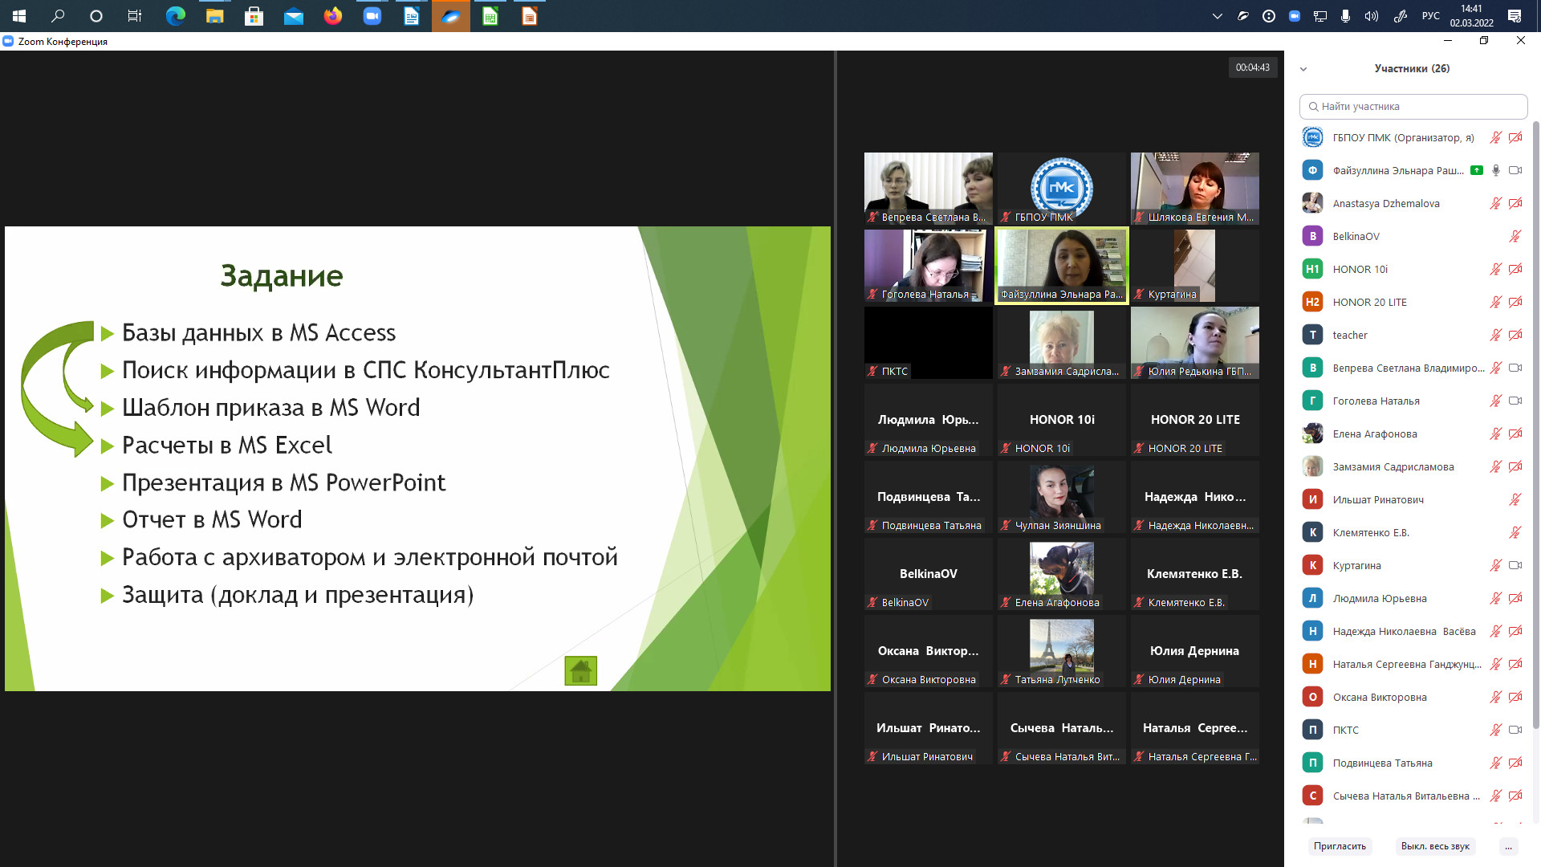Screen dimensions: 1541x867
Task: Open Microsoft Store from the taskbar
Action: pyautogui.click(x=254, y=16)
